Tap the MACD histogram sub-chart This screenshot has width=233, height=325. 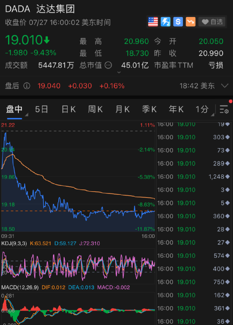coord(78,309)
